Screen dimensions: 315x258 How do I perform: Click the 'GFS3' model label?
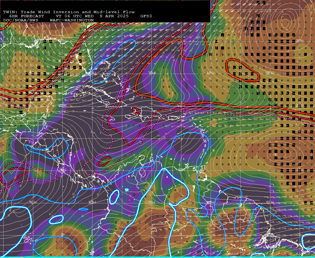click(x=146, y=16)
